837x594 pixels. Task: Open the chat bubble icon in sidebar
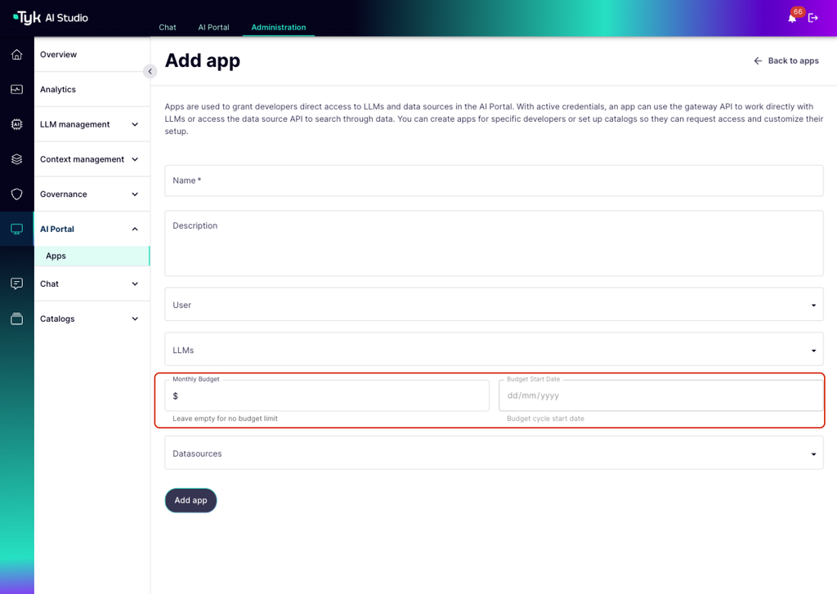coord(16,284)
